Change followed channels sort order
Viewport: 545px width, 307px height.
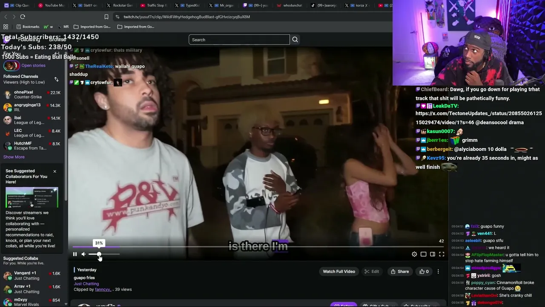pyautogui.click(x=56, y=79)
